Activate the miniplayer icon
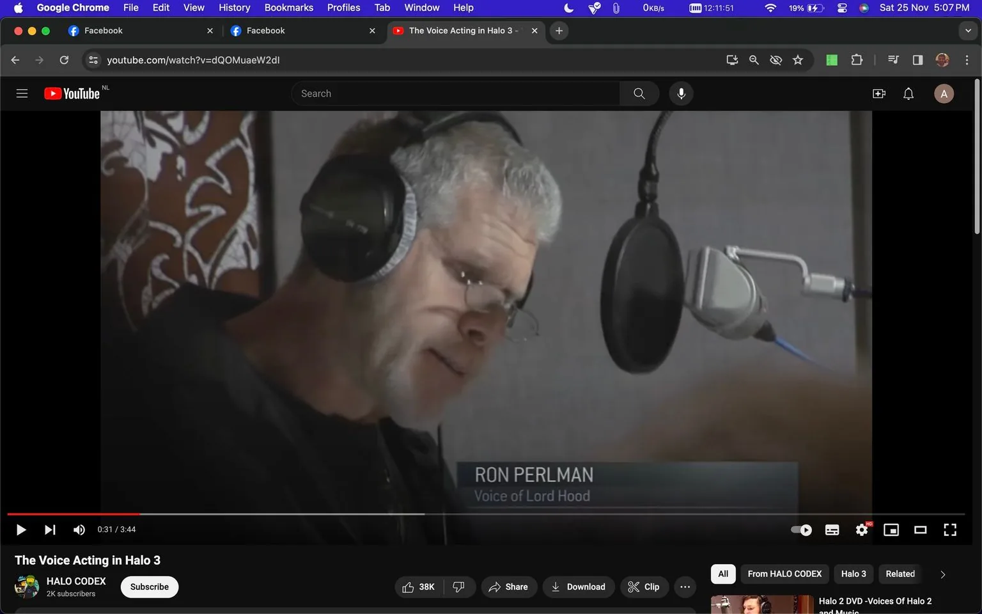This screenshot has width=982, height=614. (891, 530)
